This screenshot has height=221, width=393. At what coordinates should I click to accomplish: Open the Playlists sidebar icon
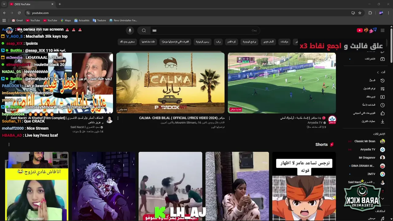383,89
